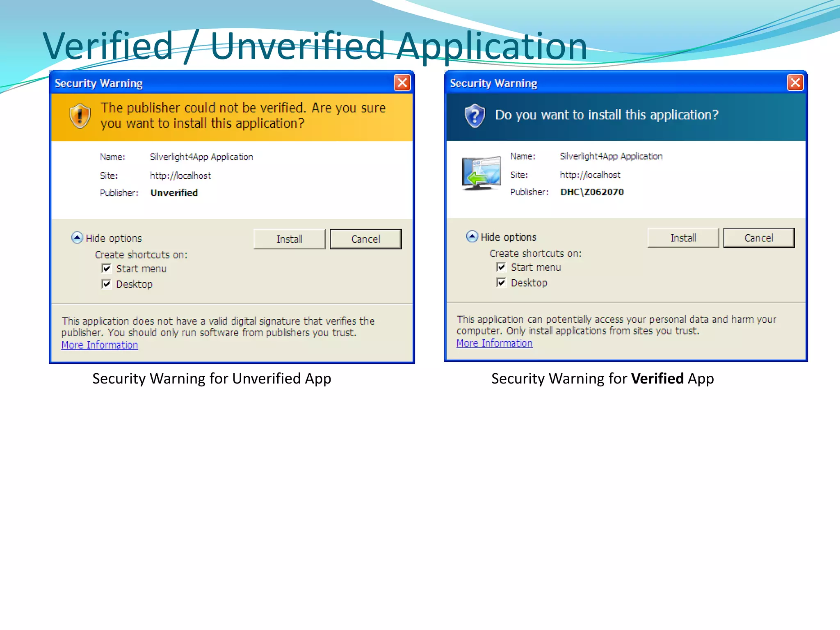Click the monitor install application icon
Image resolution: width=840 pixels, height=630 pixels.
[482, 173]
